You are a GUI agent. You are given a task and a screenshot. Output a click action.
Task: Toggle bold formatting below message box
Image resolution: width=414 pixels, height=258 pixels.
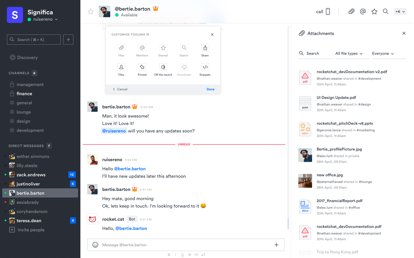tap(169, 255)
